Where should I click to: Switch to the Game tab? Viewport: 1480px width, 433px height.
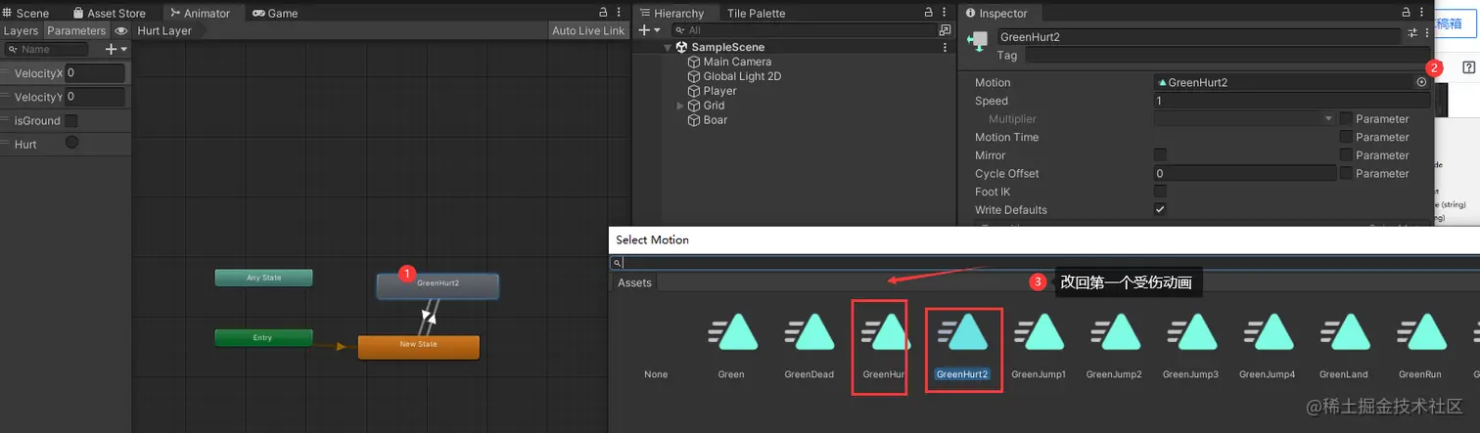(x=275, y=14)
